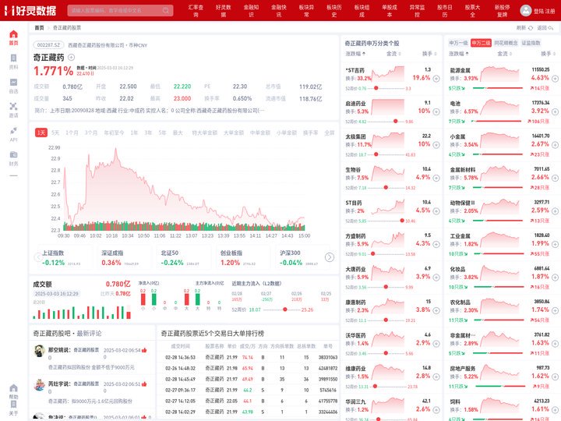The height and width of the screenshot is (421, 561).
Task: Add 小金属 sector with plus icon
Action: 555,145
